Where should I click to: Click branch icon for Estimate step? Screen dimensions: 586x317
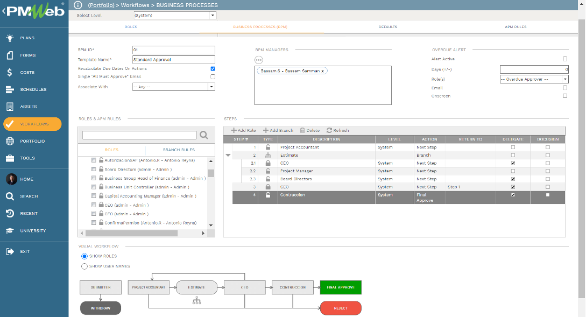[268, 155]
